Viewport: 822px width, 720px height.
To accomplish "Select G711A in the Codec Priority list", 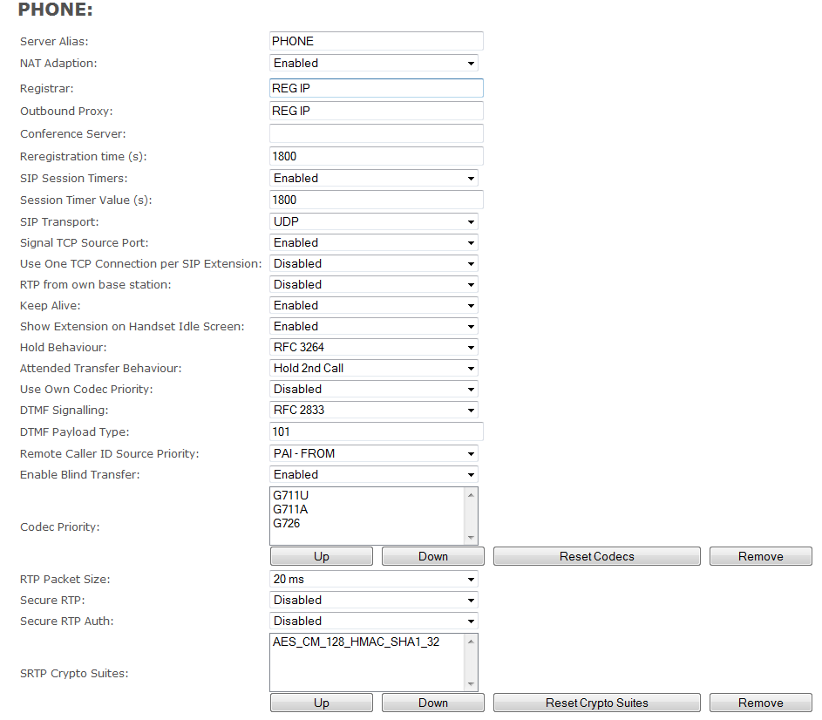I will tap(289, 510).
